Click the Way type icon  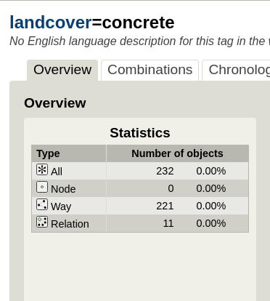pyautogui.click(x=42, y=204)
